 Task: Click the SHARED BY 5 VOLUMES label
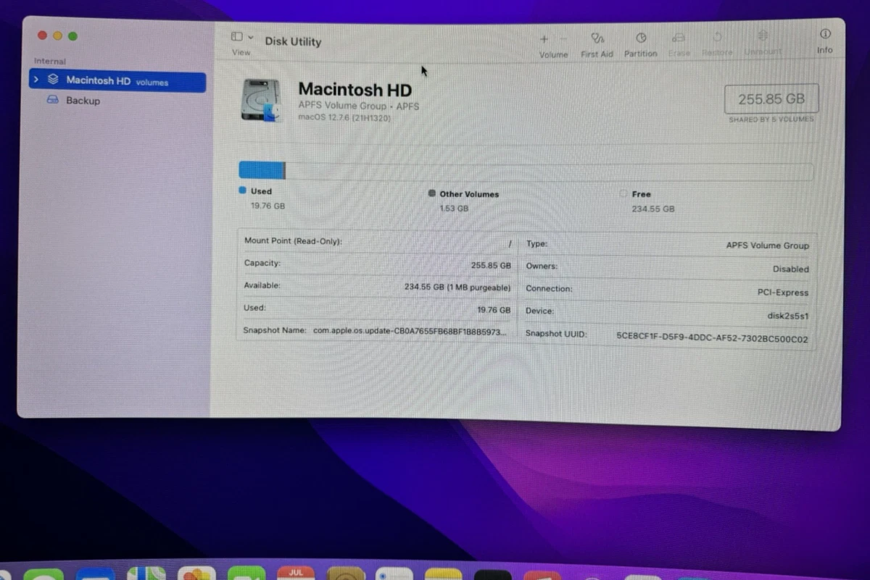pyautogui.click(x=771, y=119)
